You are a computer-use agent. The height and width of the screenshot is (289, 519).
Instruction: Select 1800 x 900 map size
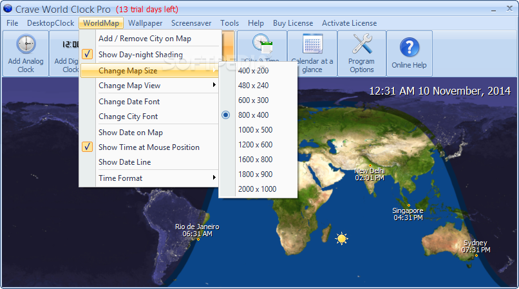255,174
